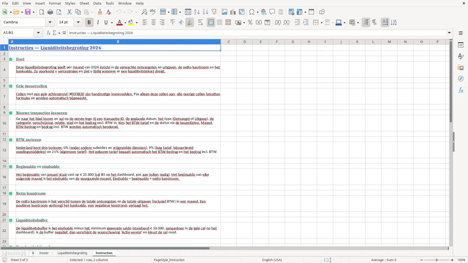Open Borders dropdown arrow
The height and width of the screenshot is (263, 468).
point(321,23)
